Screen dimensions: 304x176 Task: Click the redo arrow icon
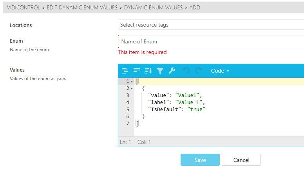coord(198,71)
